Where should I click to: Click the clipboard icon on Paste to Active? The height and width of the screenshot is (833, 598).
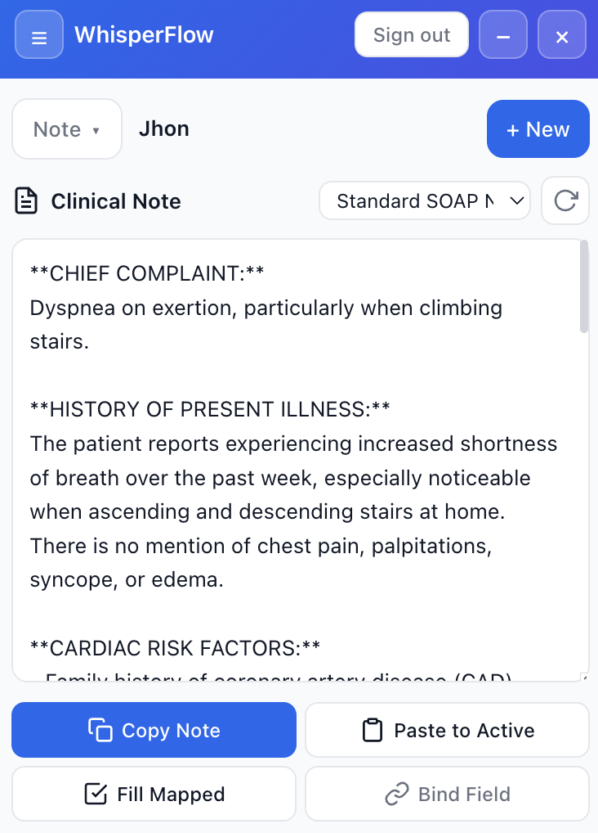point(372,730)
